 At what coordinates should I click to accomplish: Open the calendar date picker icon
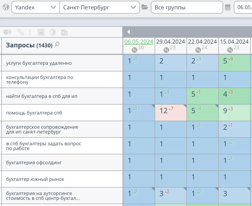pyautogui.click(x=228, y=7)
